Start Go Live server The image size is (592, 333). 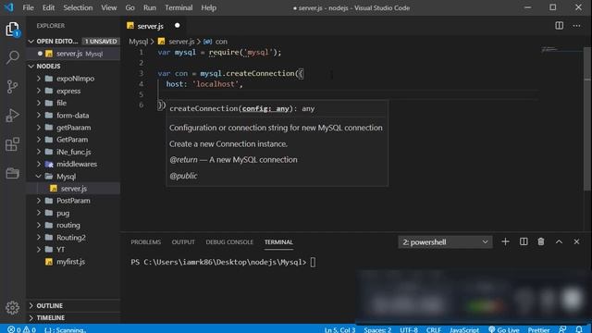point(503,329)
